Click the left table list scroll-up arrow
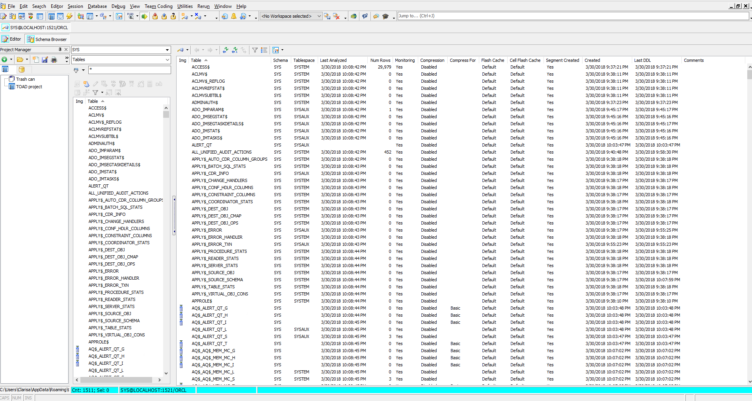This screenshot has height=401, width=752. click(166, 108)
